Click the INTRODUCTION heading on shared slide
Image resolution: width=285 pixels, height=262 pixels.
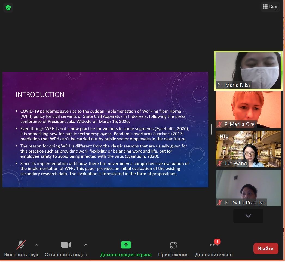click(x=40, y=94)
